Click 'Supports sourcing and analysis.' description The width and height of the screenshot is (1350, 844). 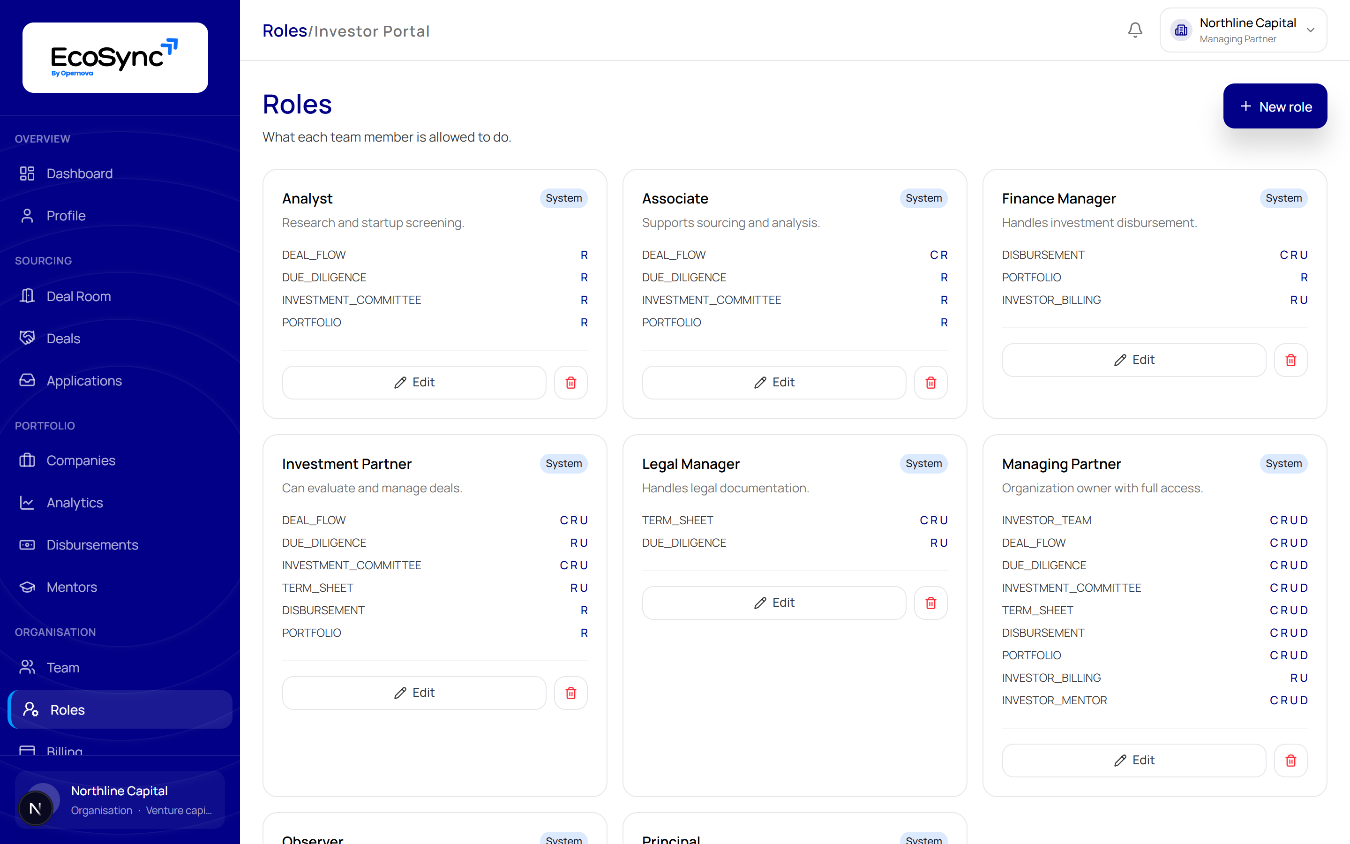[731, 223]
